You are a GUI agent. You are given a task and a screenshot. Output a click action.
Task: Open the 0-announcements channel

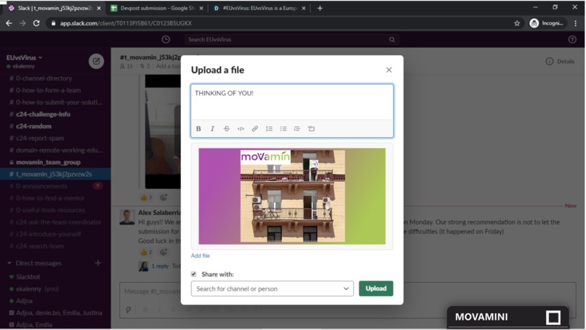pos(55,186)
